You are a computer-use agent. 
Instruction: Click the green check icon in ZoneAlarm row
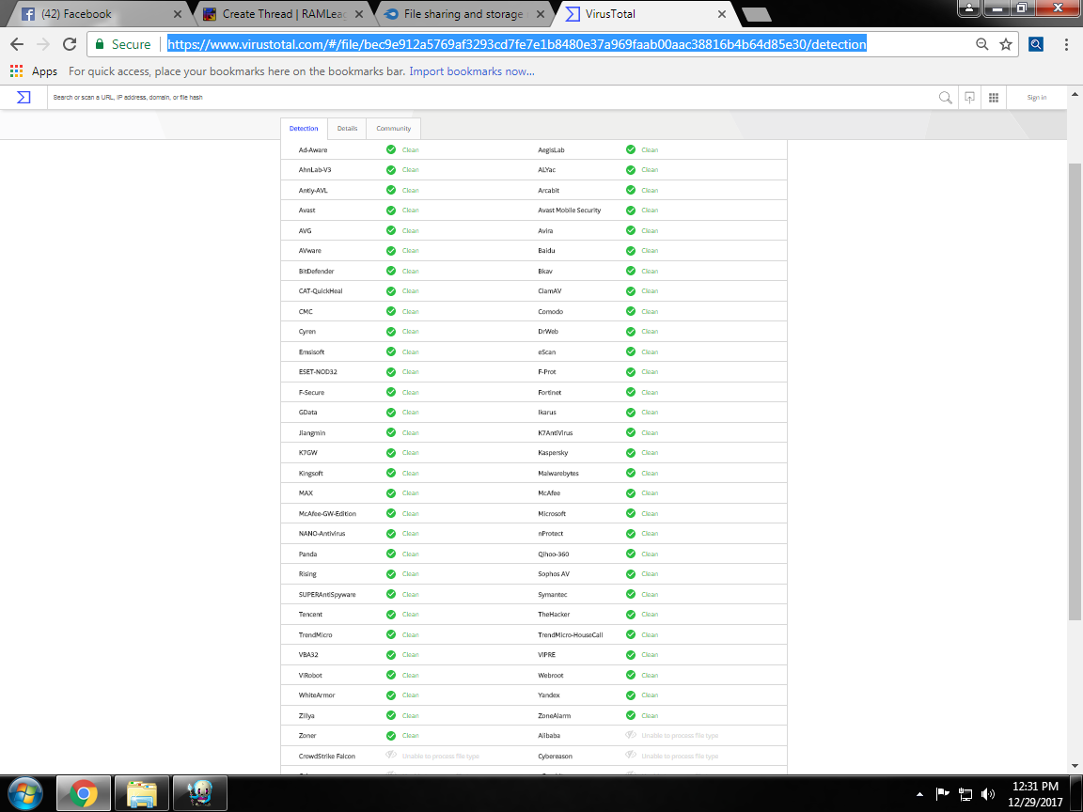point(631,715)
